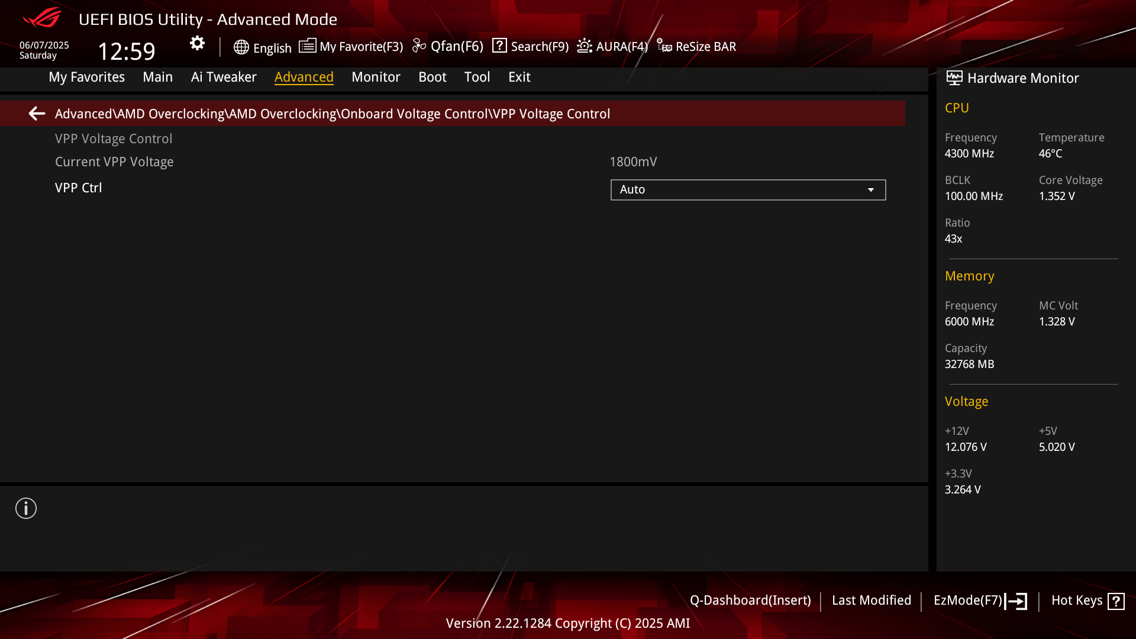Open the Ai Tweaker tab
The image size is (1136, 639).
[224, 77]
